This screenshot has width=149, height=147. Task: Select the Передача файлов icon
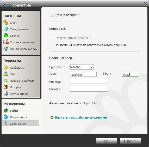[6, 80]
